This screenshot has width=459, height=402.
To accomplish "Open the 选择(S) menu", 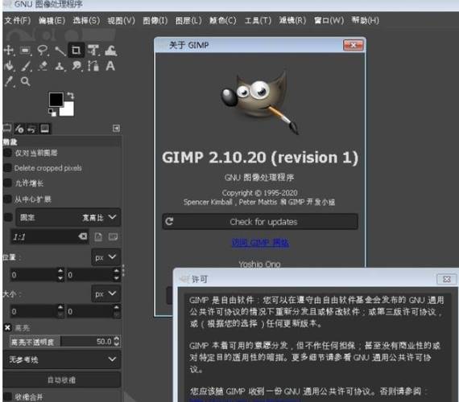I will (x=86, y=20).
